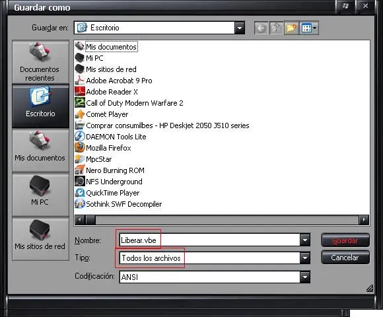Select Mis sitios de red in places bar
Viewport: 383px width, 317px height.
tap(40, 238)
